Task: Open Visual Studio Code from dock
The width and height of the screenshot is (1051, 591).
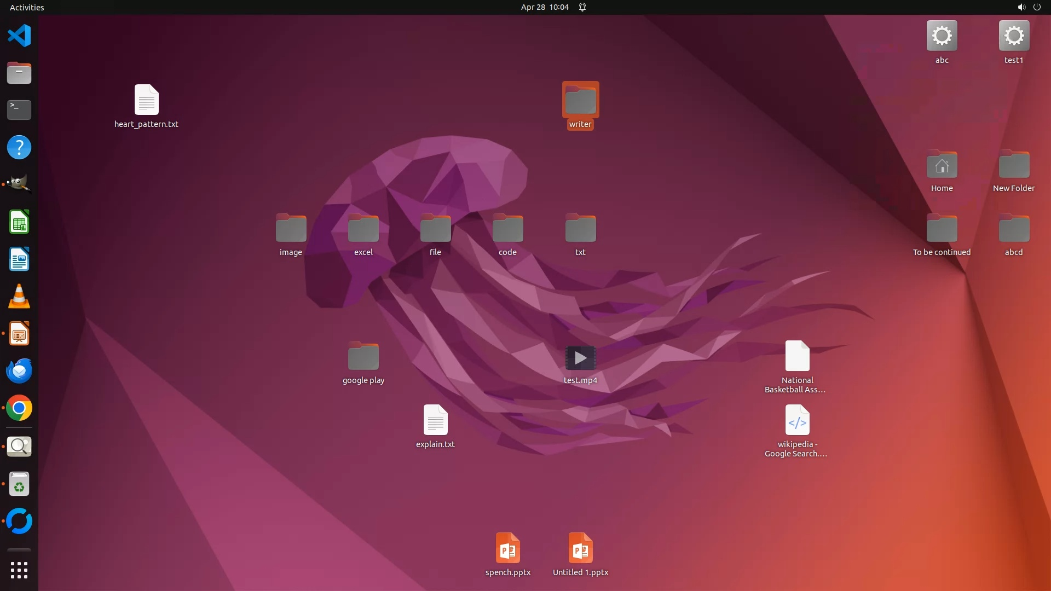Action: [x=19, y=36]
